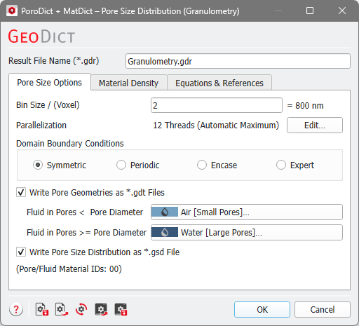This screenshot has width=359, height=326.
Task: Open the Water [Large Pores] fluid selector
Action: click(247, 232)
